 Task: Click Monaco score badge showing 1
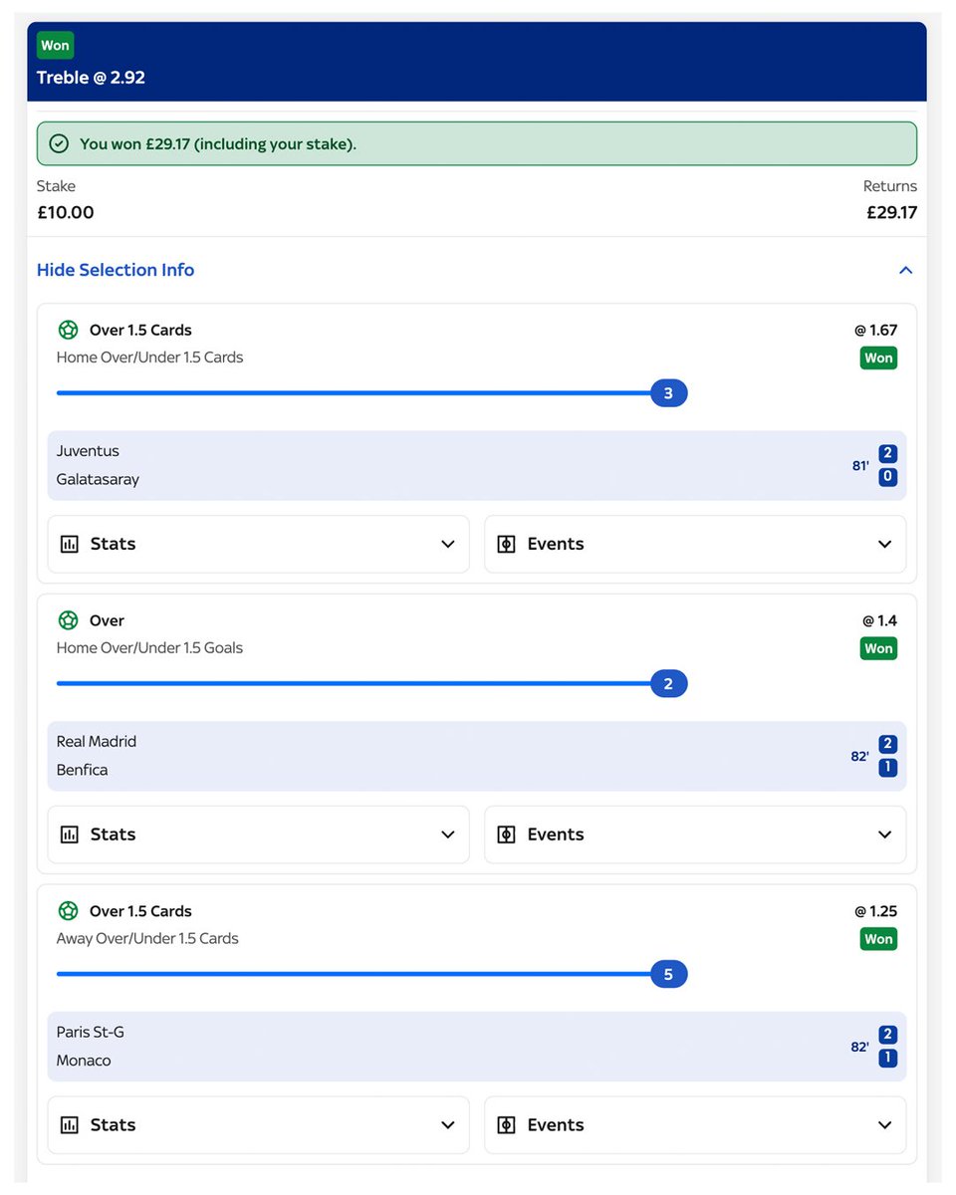[888, 1059]
